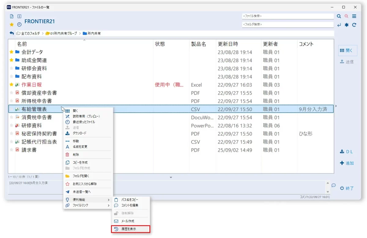Go to 全てのフォルダ in the breadcrumb
Viewport: 367px width, 238px height.
(x=28, y=33)
